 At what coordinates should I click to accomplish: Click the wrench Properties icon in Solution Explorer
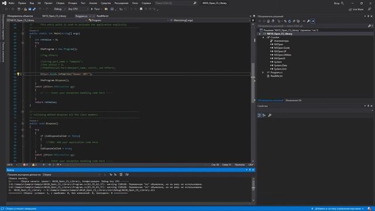click(308, 21)
